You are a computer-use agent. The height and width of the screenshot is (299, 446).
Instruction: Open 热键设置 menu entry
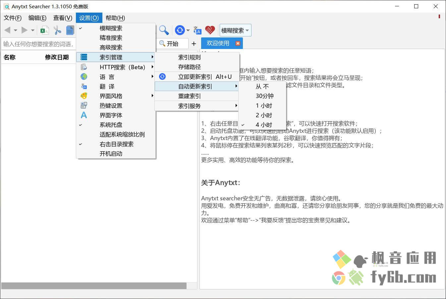tap(116, 105)
